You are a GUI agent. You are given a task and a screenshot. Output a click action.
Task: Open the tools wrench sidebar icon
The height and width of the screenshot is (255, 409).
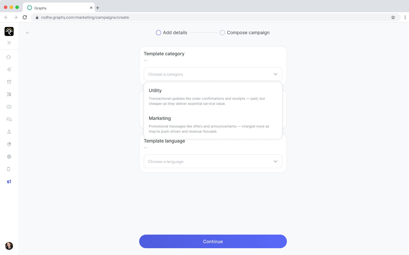click(x=9, y=94)
